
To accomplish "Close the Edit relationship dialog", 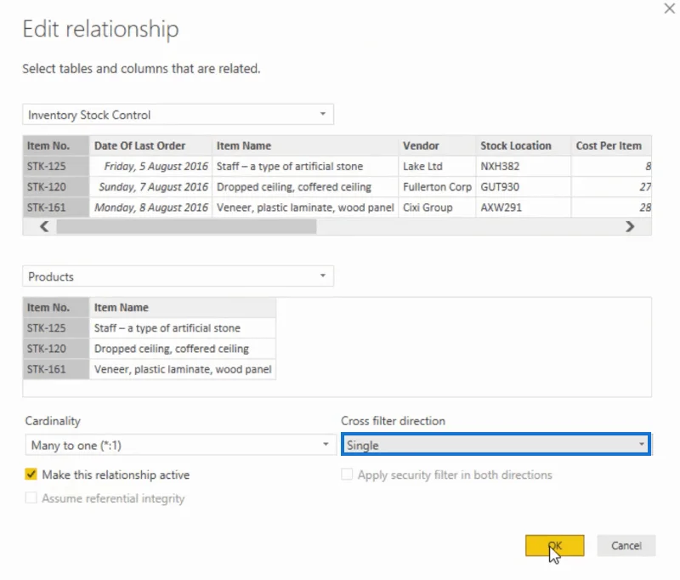I will [669, 9].
